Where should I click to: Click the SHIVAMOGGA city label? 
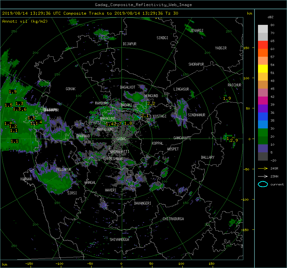(x=119, y=240)
